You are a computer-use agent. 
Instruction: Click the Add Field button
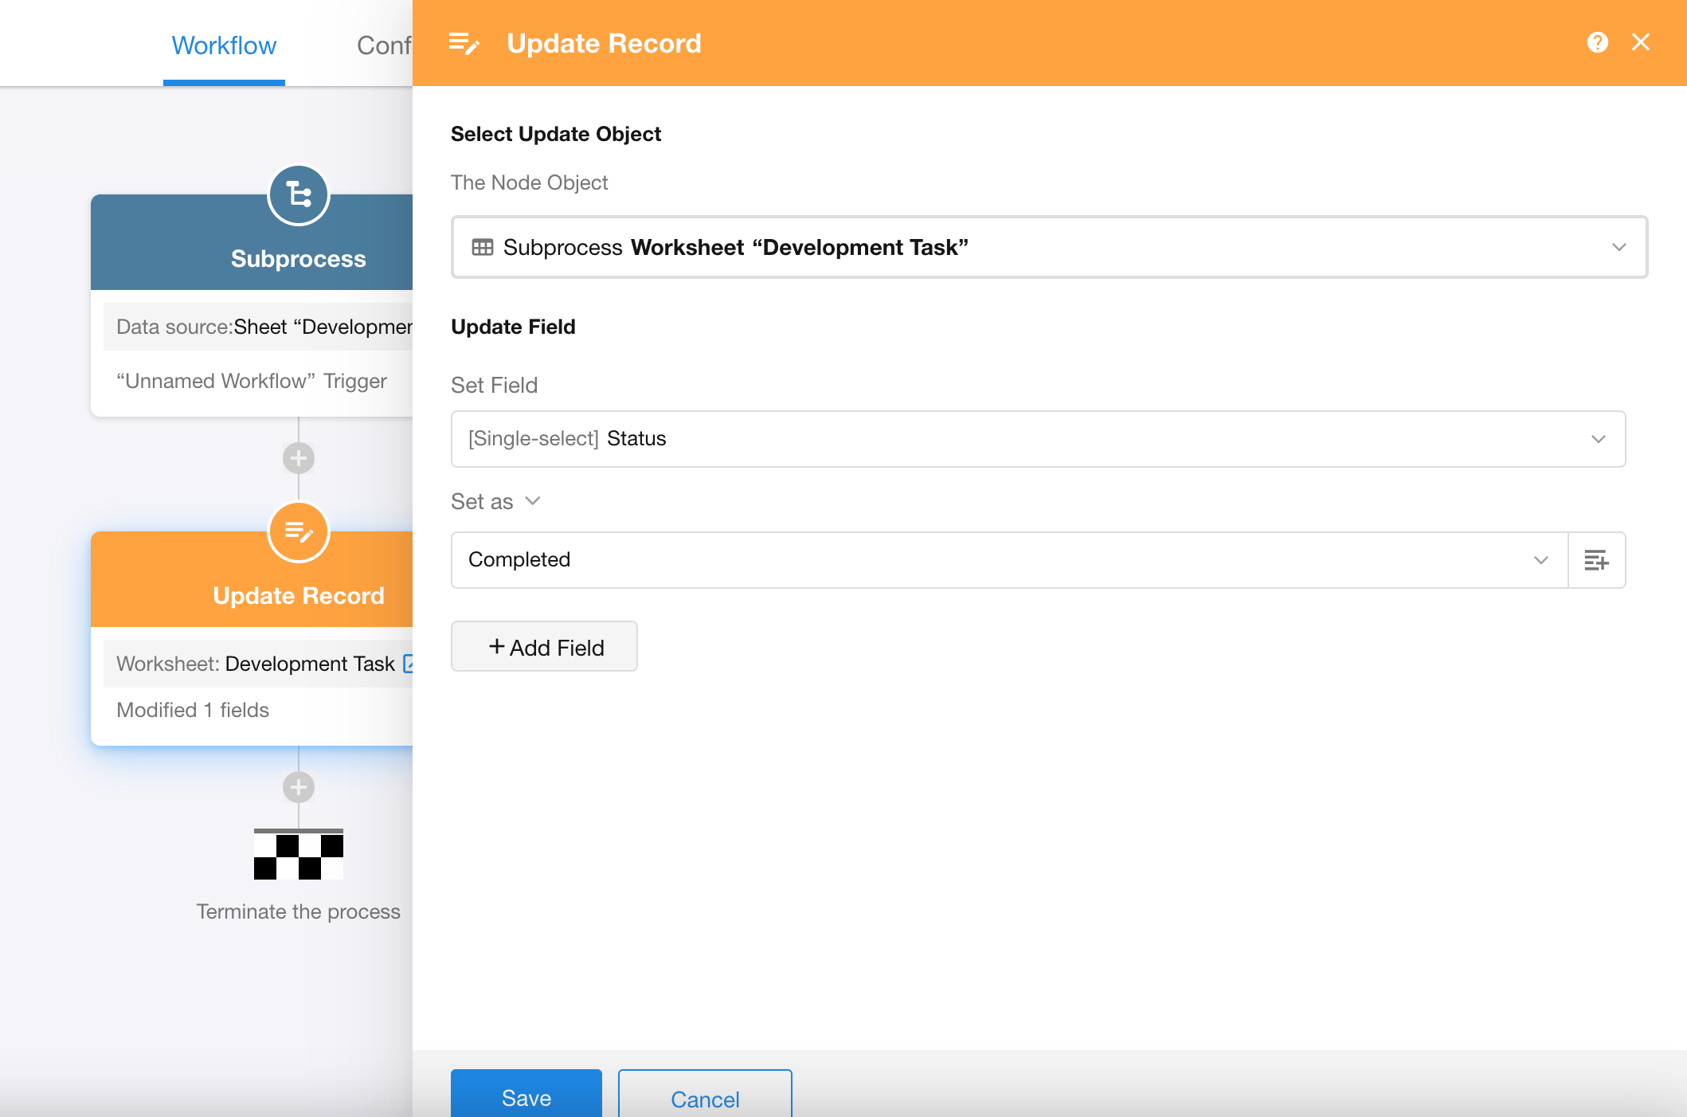point(544,647)
